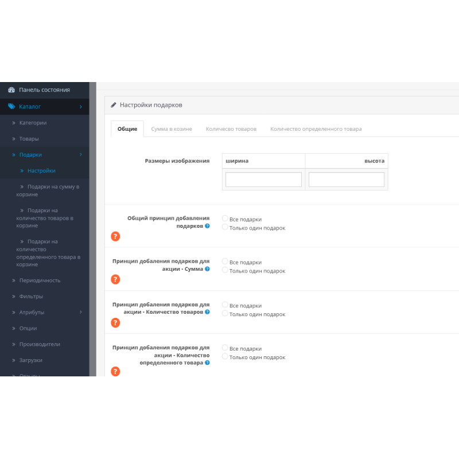Click orange question icon under Количество определенного товара
The height and width of the screenshot is (459, 459).
click(115, 371)
